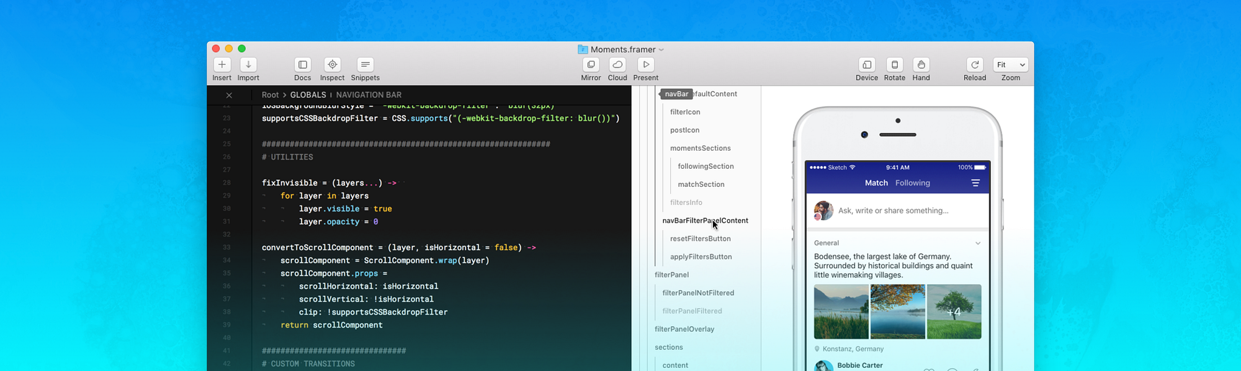Click the Cloud upload icon
Viewport: 1241px width, 371px height.
(x=617, y=65)
